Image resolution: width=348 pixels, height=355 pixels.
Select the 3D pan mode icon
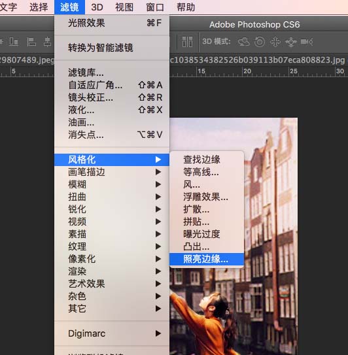(275, 42)
